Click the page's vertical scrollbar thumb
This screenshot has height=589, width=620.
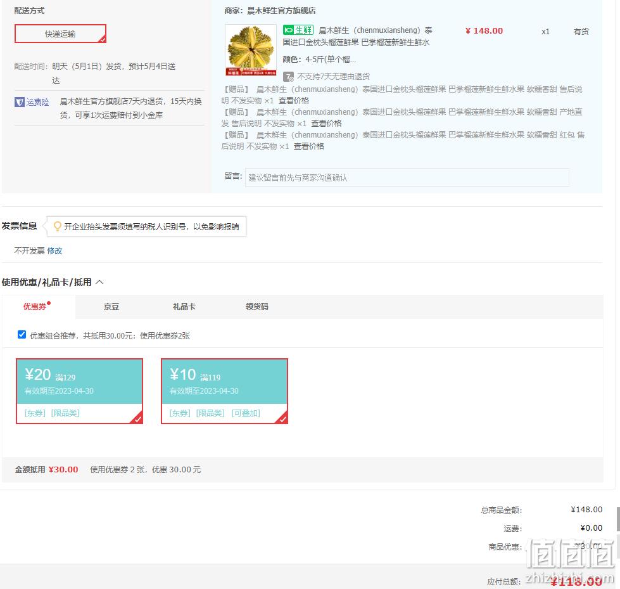[x=618, y=519]
